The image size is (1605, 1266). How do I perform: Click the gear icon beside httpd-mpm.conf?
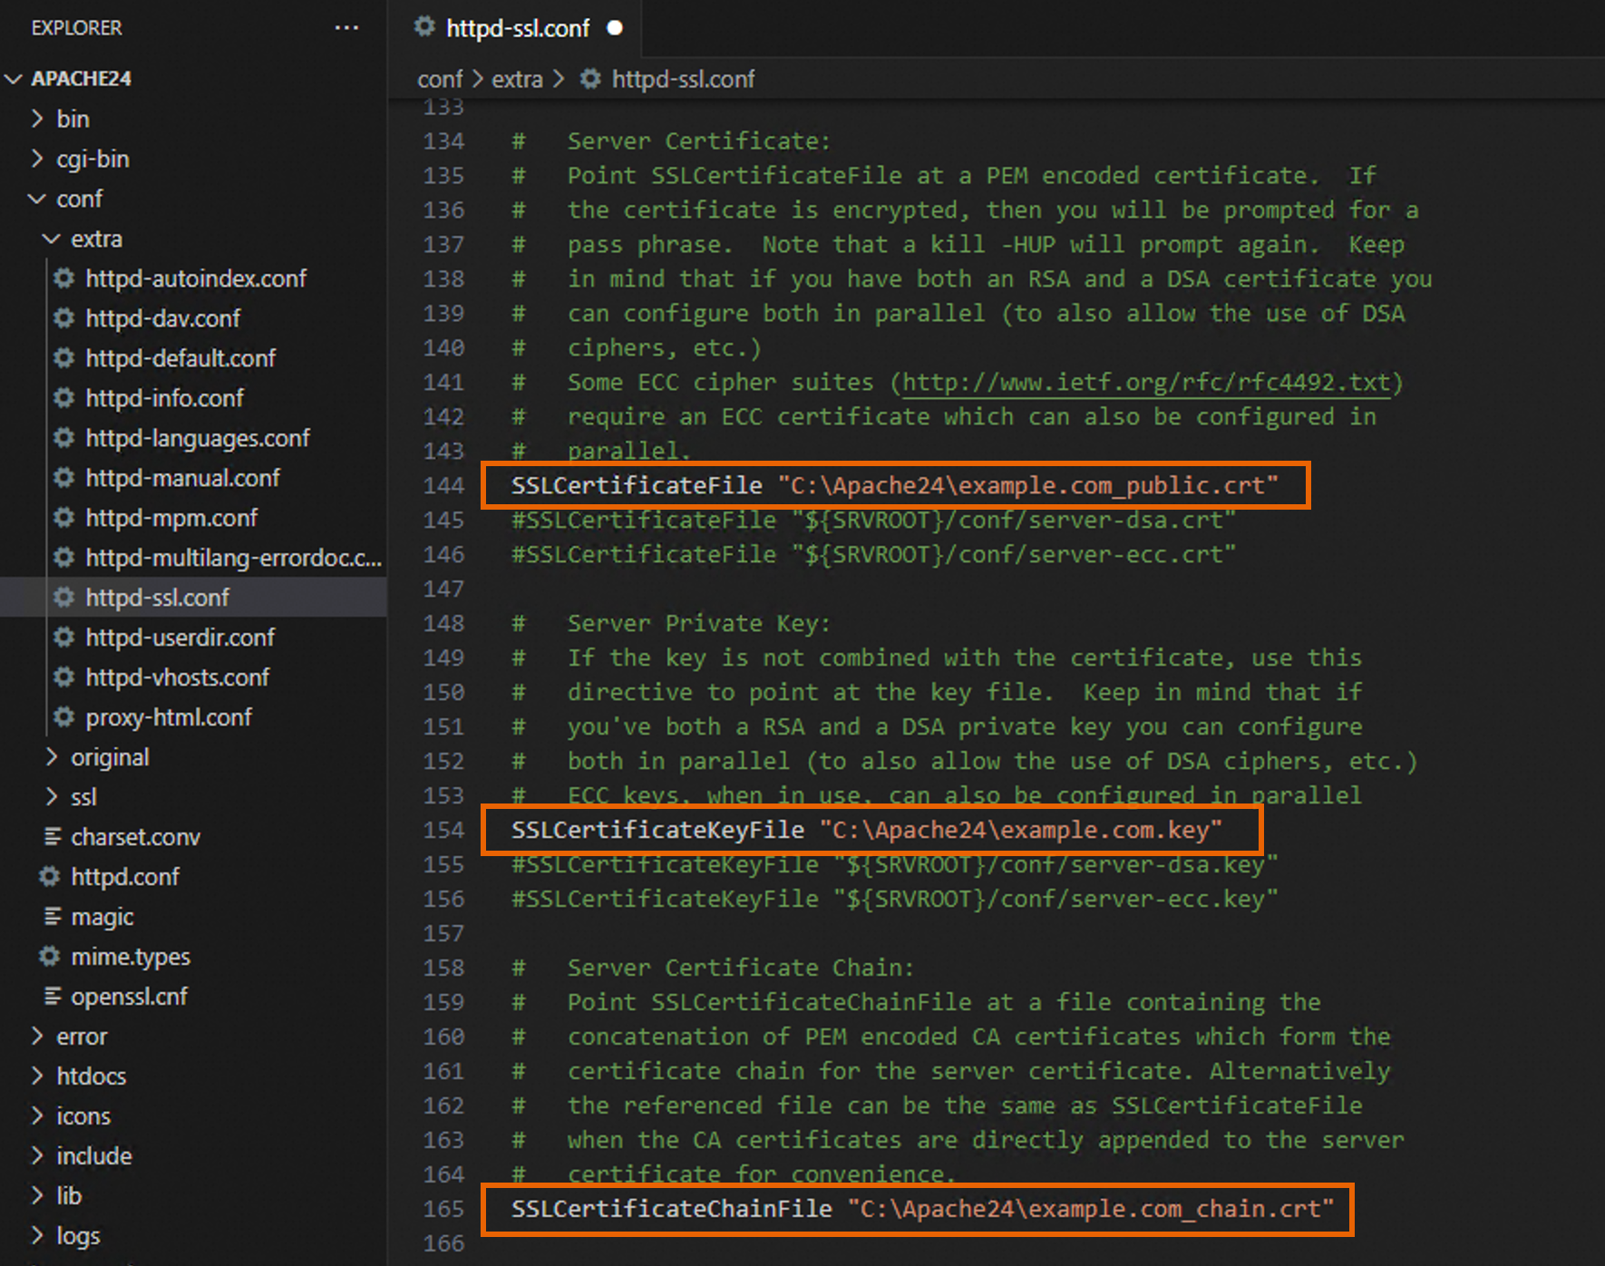(x=62, y=518)
